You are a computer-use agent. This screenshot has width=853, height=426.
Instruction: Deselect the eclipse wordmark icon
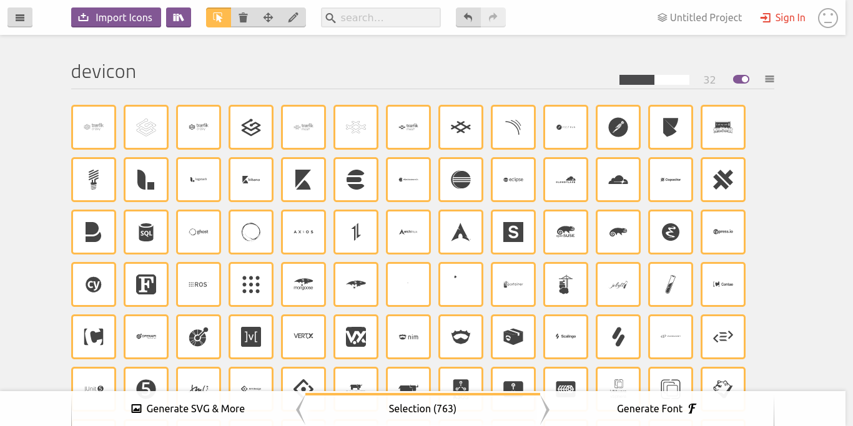513,180
